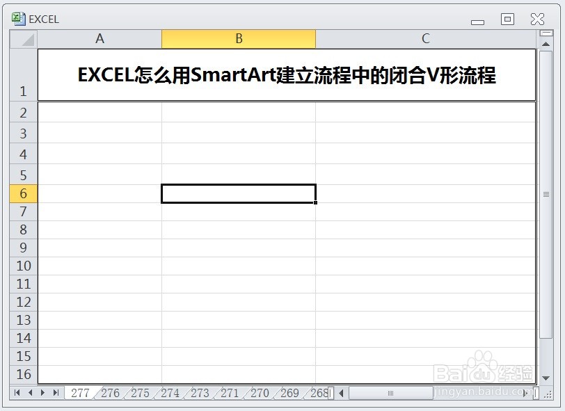
Task: Select row 10 header
Action: pyautogui.click(x=24, y=266)
